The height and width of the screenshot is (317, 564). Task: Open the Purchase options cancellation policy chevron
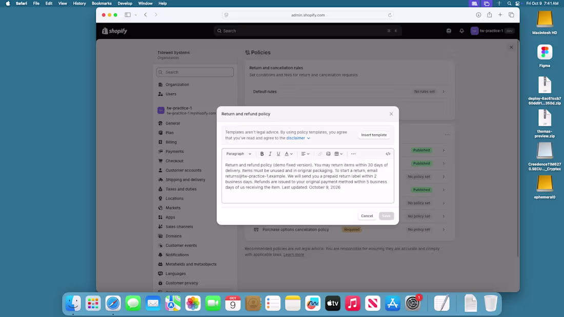[x=444, y=229]
